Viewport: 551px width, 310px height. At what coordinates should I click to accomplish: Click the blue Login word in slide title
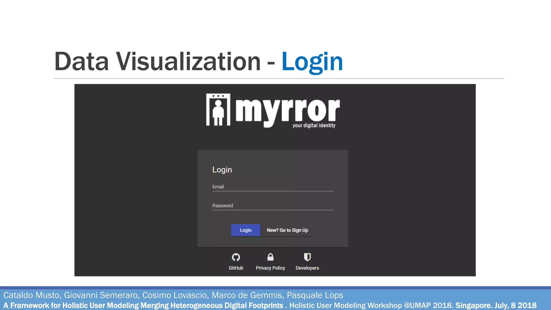[312, 62]
